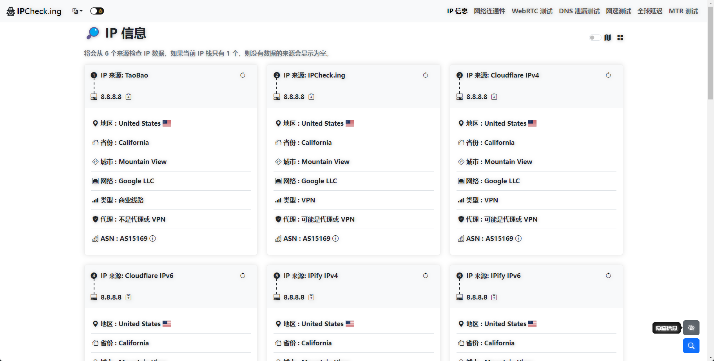Viewport: 714px width, 361px height.
Task: Copy the IP in Cloudflare IPv4 card
Action: (x=494, y=97)
